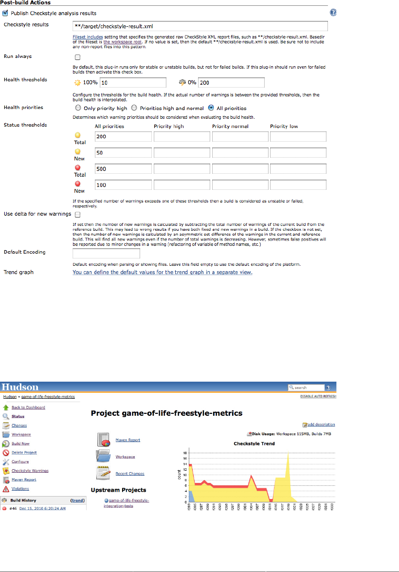This screenshot has height=572, width=399.
Task: Edit failed Total all priorities field (500)
Action: pos(123,168)
